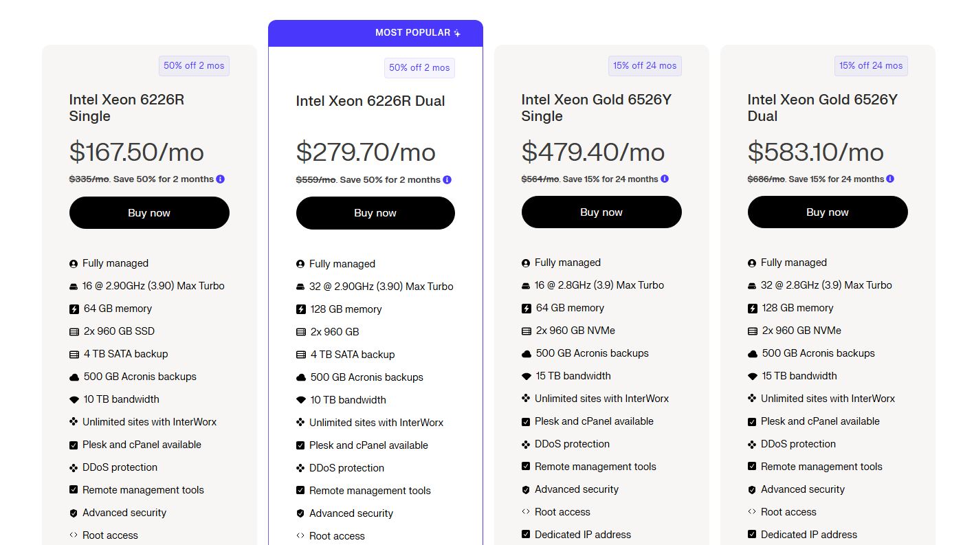Click checkmark beside Dedicated IP address, Gold Single
974x545 pixels.
click(526, 535)
